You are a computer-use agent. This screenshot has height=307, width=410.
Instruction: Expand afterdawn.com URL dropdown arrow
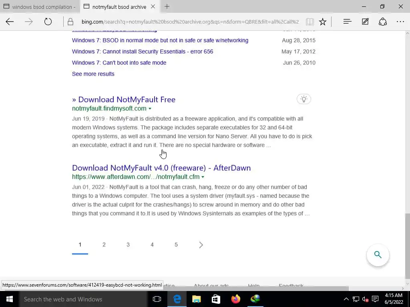(x=203, y=177)
